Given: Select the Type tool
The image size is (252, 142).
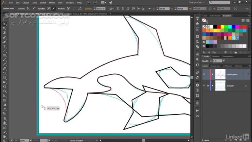Looking at the screenshot, I should [4, 46].
